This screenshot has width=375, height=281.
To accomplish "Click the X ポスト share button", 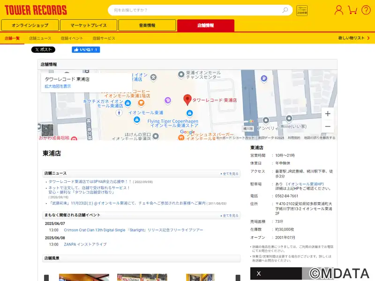I will point(43,50).
